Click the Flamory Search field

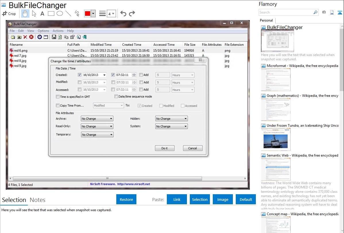pyautogui.click(x=286, y=12)
